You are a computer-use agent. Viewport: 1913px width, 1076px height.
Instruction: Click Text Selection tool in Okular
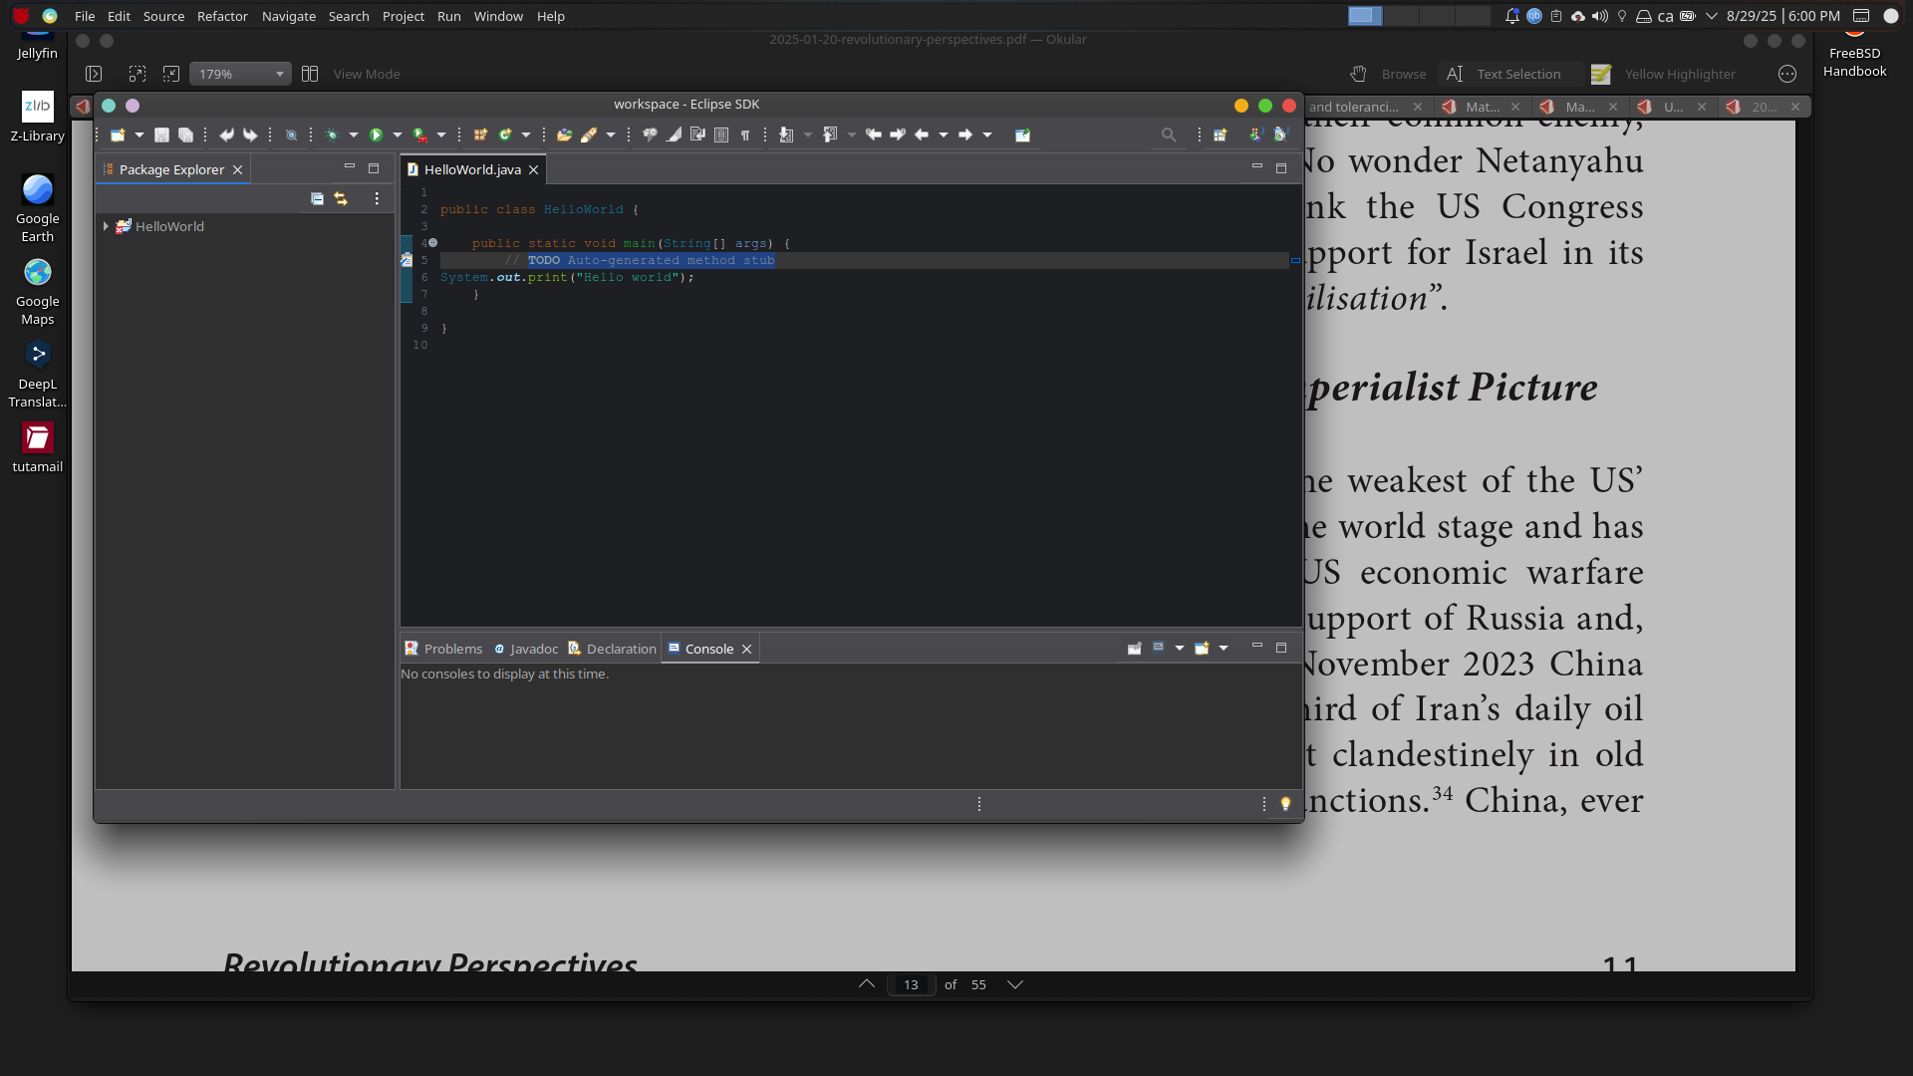[x=1504, y=75]
